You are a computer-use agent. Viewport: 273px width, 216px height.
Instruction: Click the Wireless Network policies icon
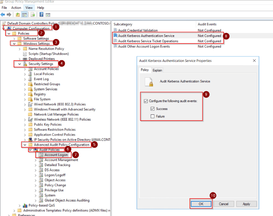[x=30, y=120]
